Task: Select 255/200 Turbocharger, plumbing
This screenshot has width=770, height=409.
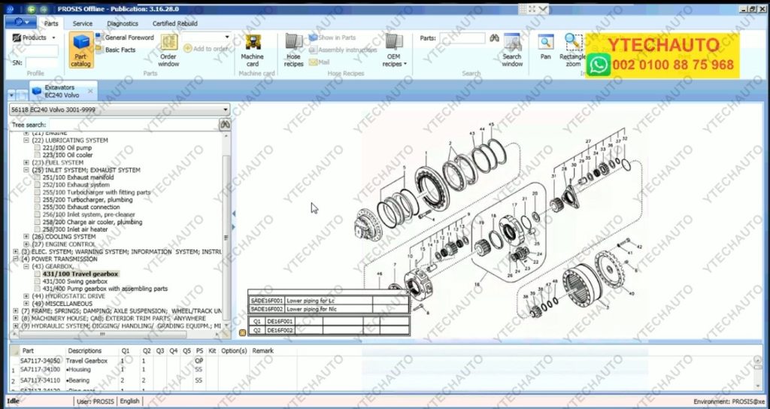Action: point(87,200)
